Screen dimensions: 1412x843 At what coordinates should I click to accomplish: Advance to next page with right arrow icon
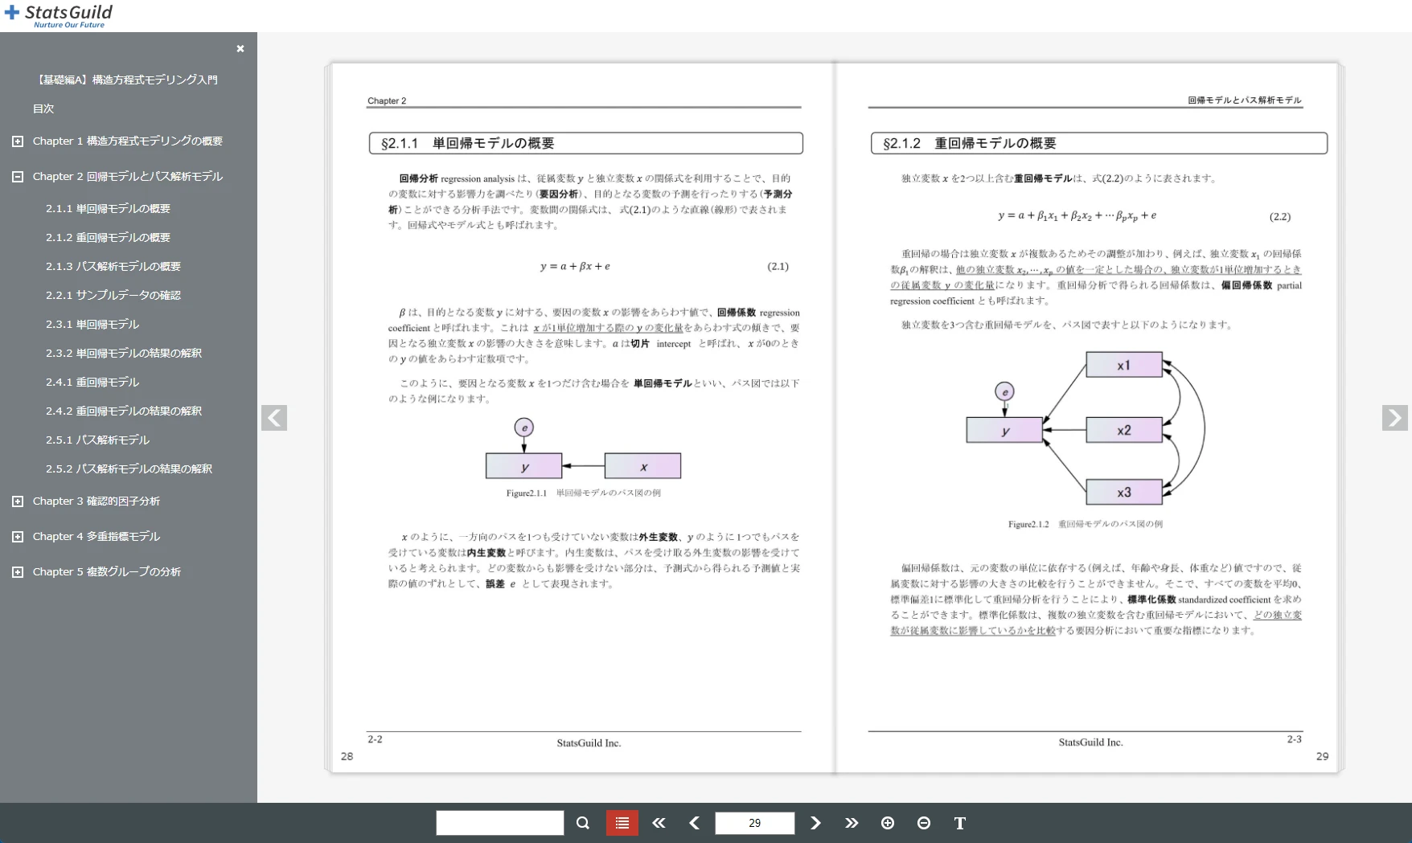815,823
